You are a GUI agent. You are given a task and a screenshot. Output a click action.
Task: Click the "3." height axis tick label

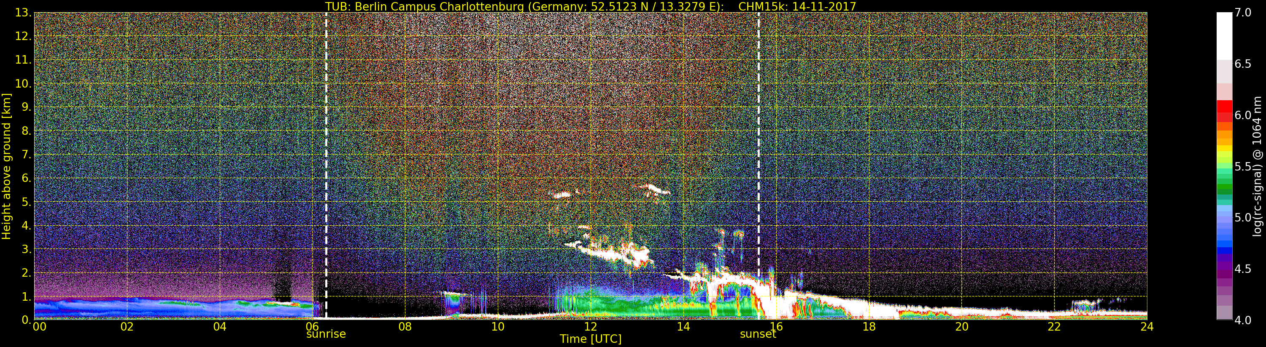point(26,249)
